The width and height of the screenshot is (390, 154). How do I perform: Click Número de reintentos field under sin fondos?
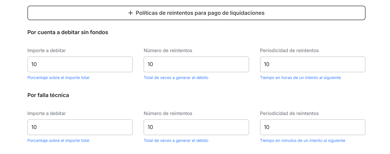(196, 64)
